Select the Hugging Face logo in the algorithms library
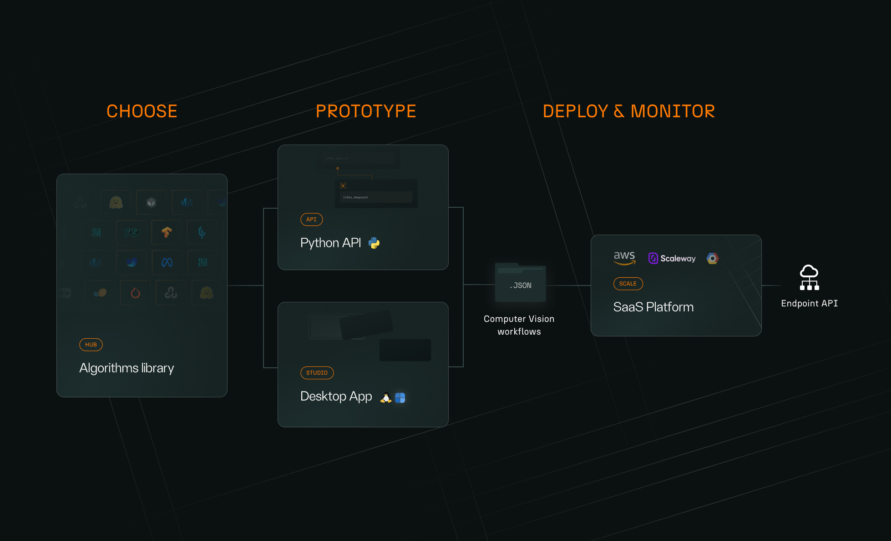 (x=116, y=202)
